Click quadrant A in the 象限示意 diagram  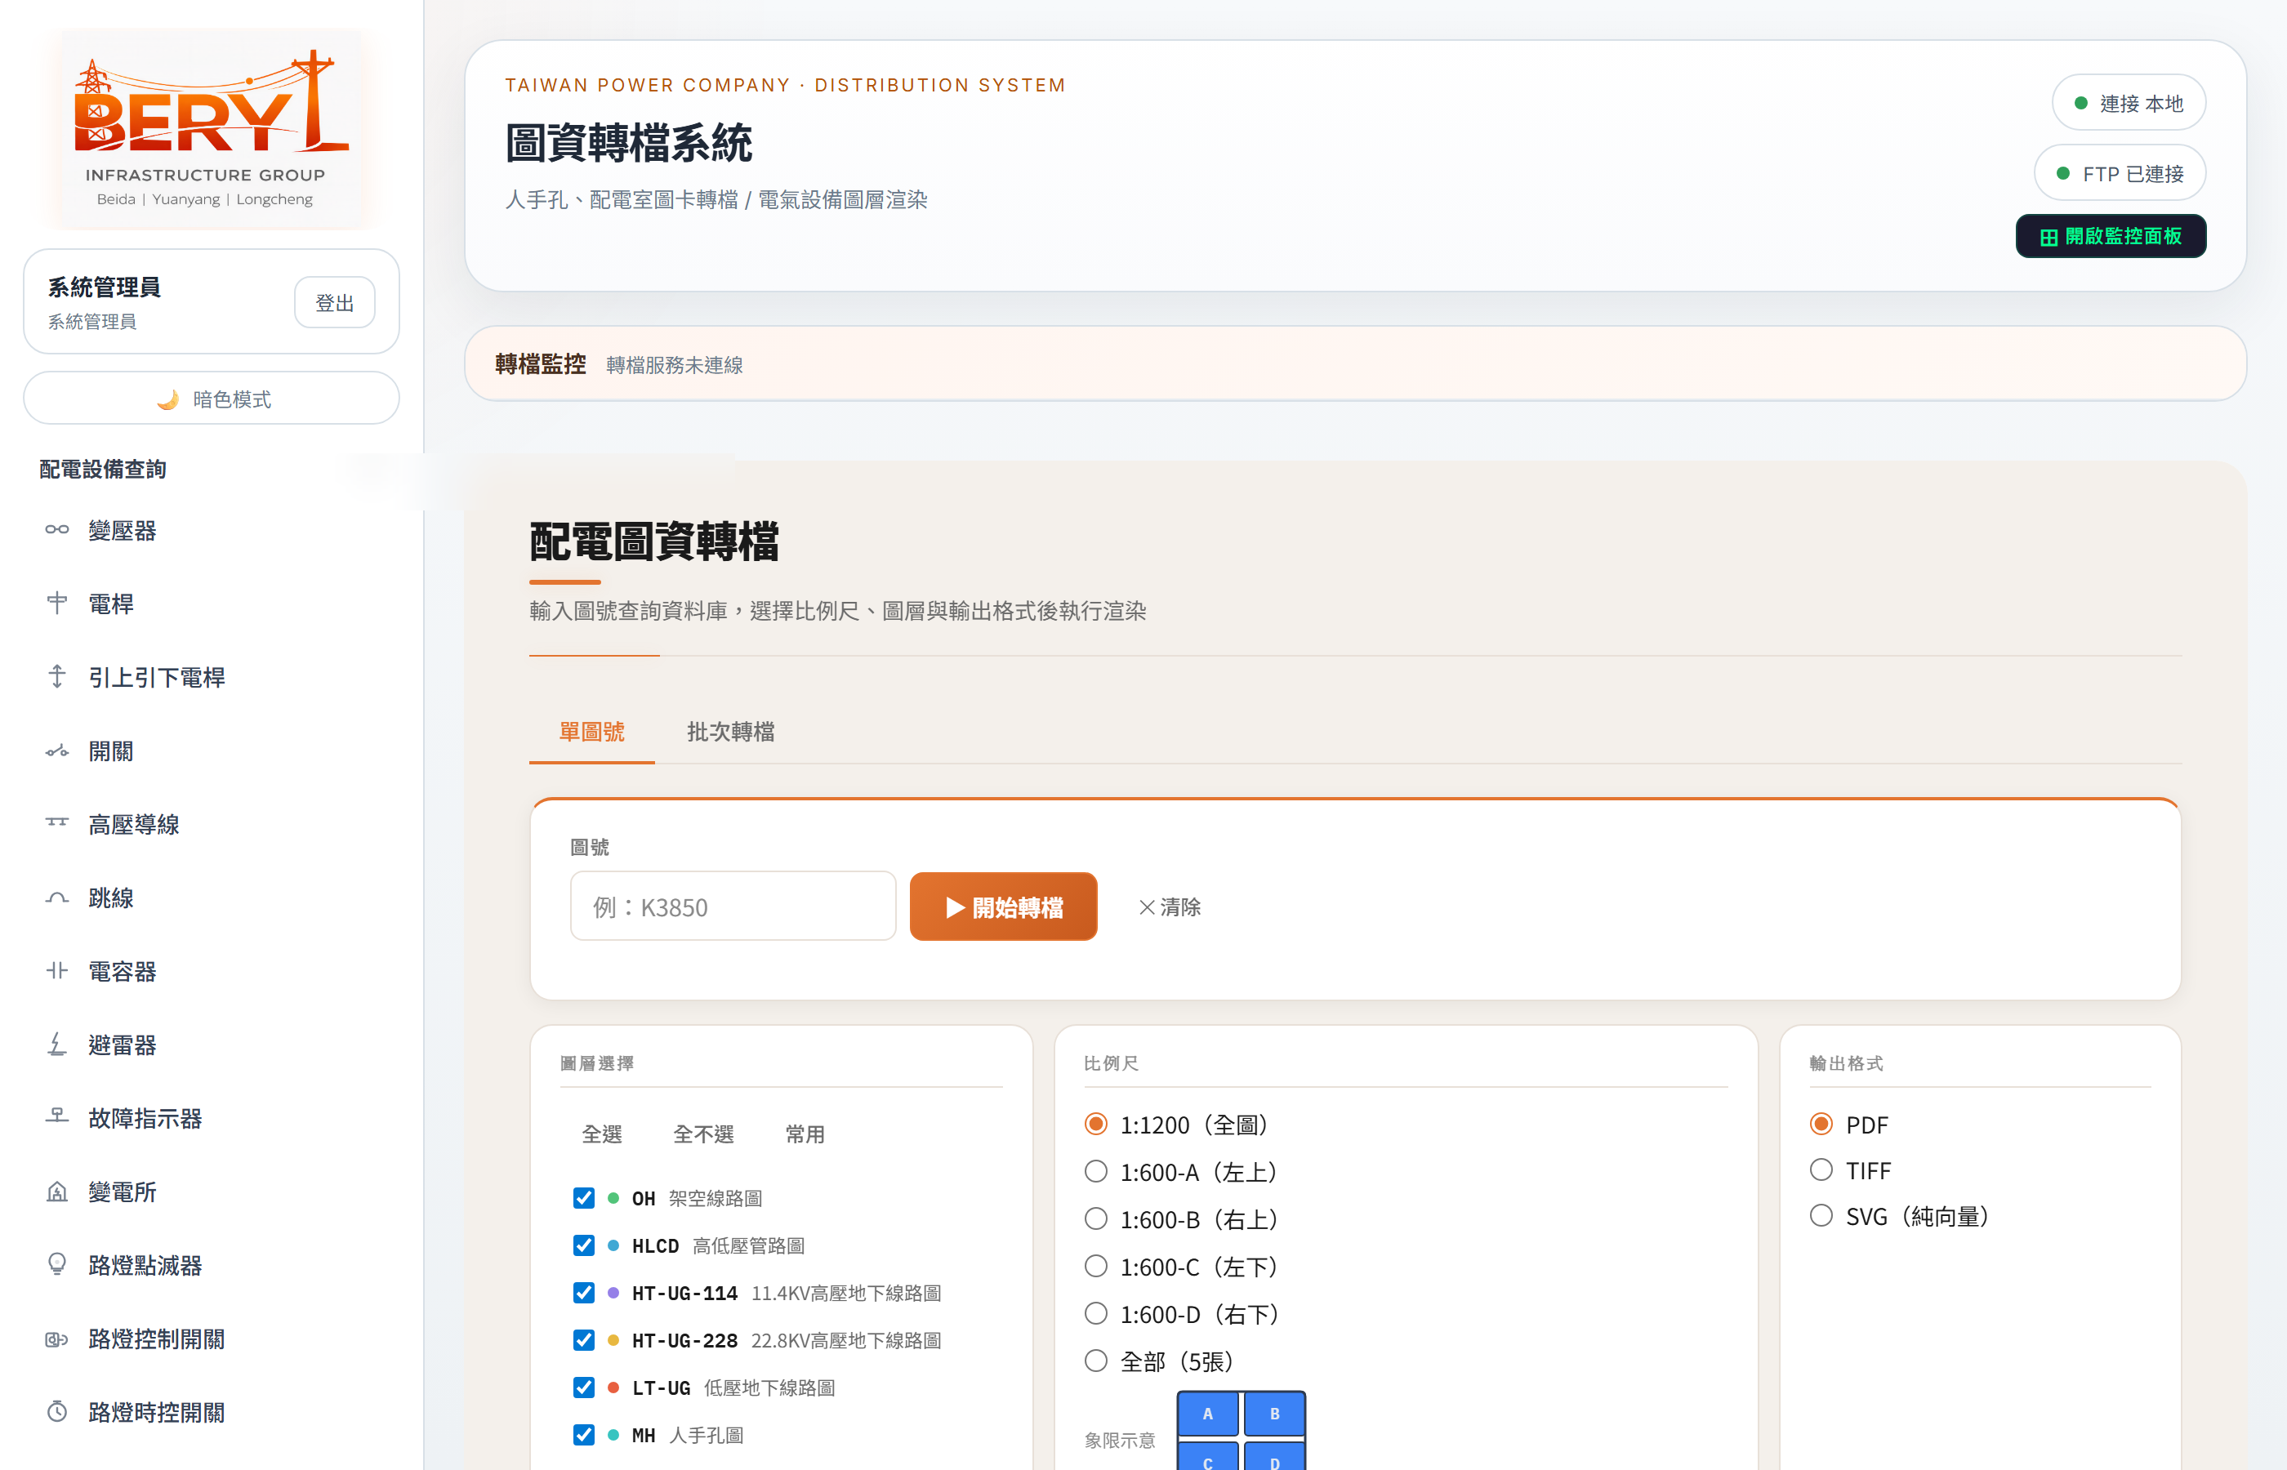pos(1207,1414)
